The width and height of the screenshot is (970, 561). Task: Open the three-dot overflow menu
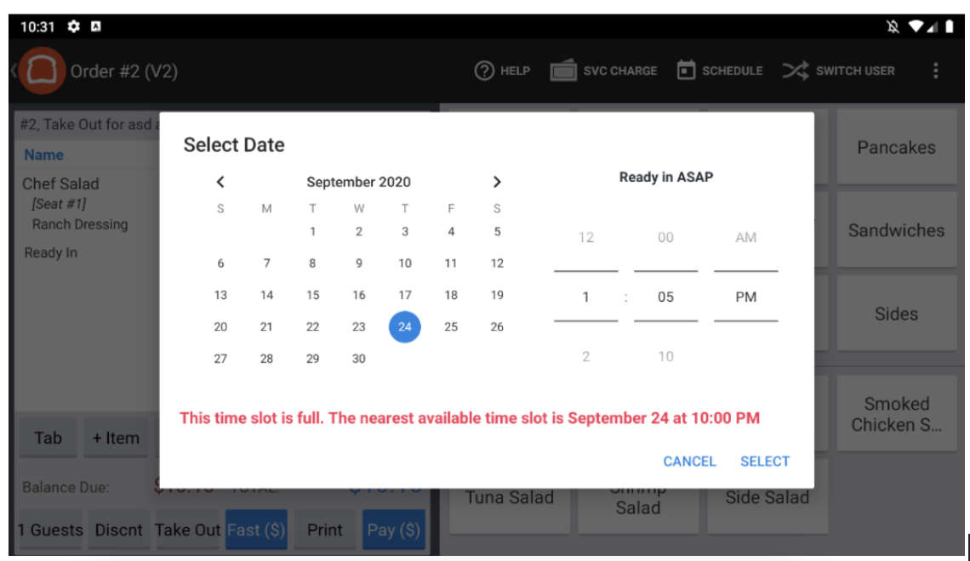(x=938, y=71)
